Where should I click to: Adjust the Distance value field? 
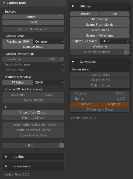tap(100, 93)
